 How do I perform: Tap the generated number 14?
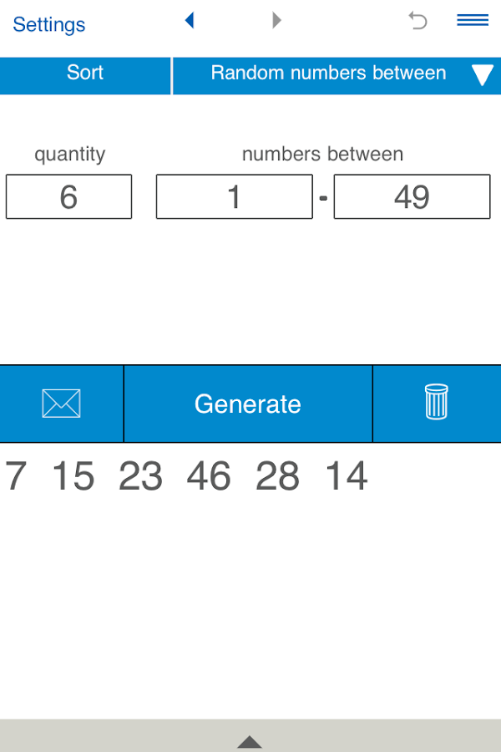(x=347, y=476)
